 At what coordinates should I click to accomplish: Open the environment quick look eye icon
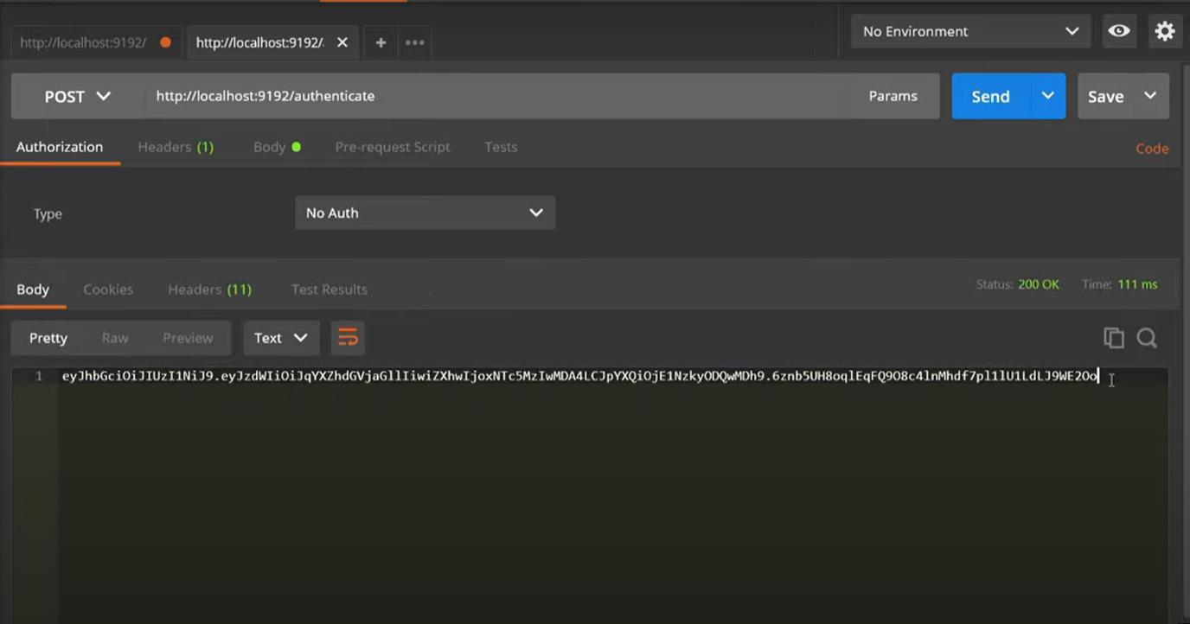[1119, 30]
